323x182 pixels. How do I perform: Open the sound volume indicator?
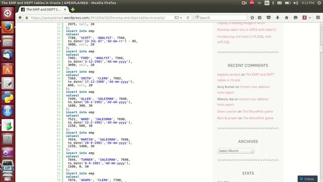click(x=296, y=3)
